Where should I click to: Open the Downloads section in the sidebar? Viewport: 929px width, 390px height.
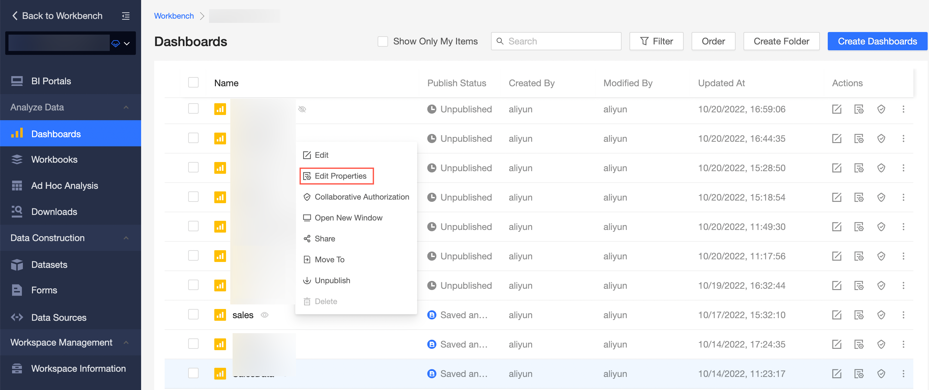[54, 211]
